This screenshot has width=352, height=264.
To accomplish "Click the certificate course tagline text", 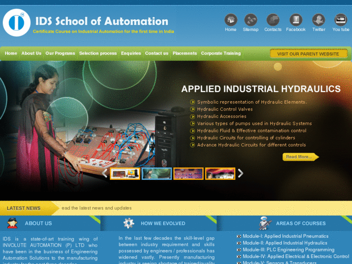I will pyautogui.click(x=103, y=31).
